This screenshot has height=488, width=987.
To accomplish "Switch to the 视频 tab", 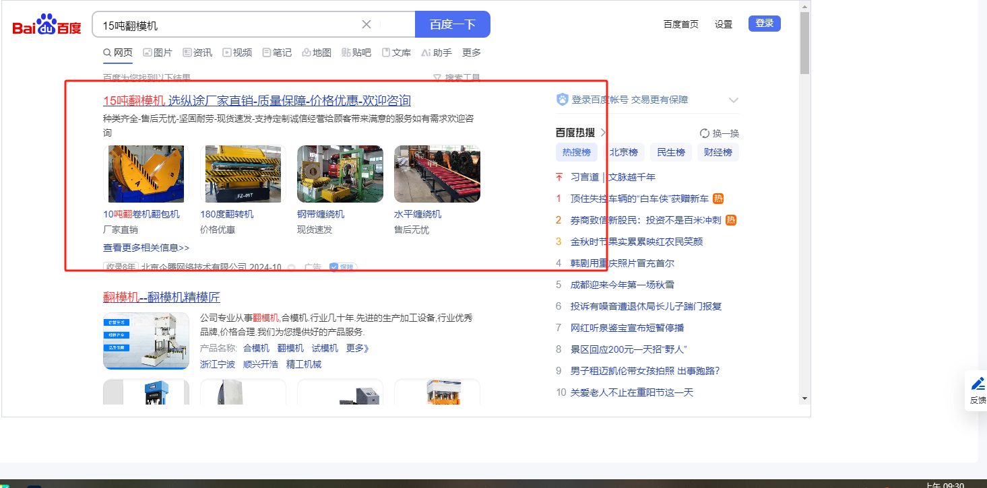I will tap(237, 53).
